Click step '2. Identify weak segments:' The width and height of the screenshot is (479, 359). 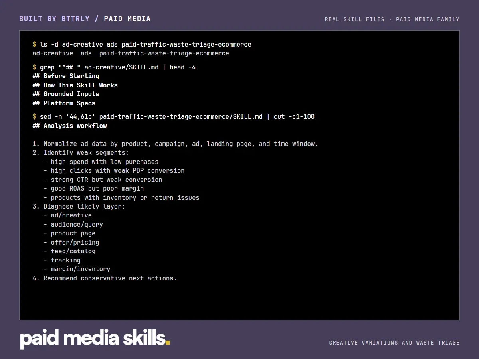tap(81, 153)
